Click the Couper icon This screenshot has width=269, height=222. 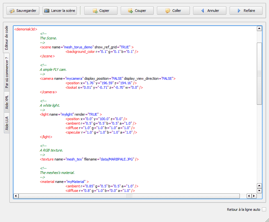(x=130, y=11)
